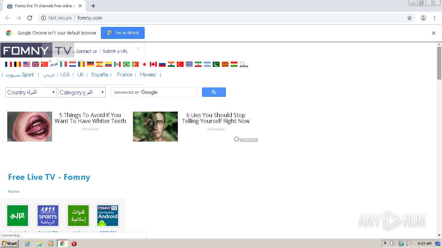Open a new tab

tap(93, 6)
